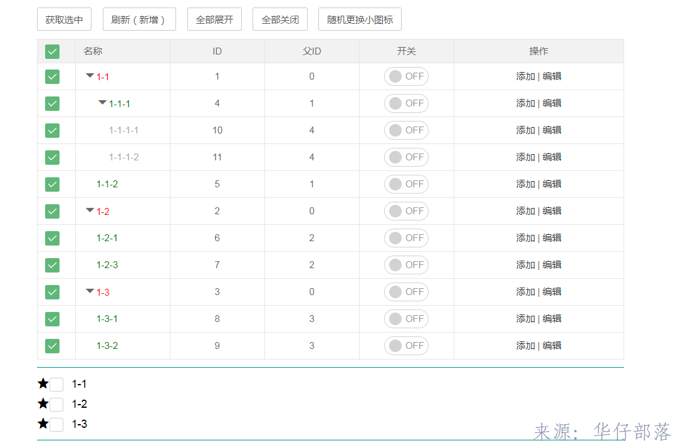Check the box for bottom tree item 1-3
Screen dimensions: 673x441
tap(56, 425)
